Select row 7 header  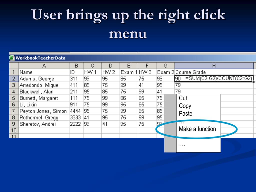pos(14,111)
